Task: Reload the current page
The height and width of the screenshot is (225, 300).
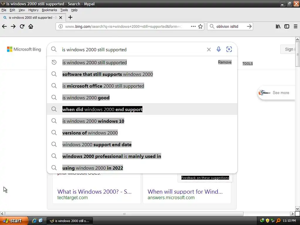Action: pyautogui.click(x=22, y=26)
